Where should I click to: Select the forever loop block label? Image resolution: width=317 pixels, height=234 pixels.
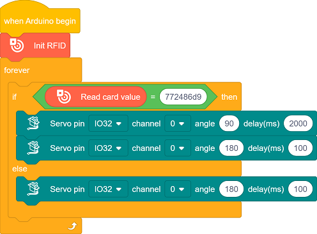17,70
